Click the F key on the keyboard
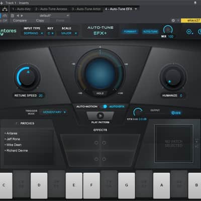Viewport: 201px width, 201px height. 91,185
